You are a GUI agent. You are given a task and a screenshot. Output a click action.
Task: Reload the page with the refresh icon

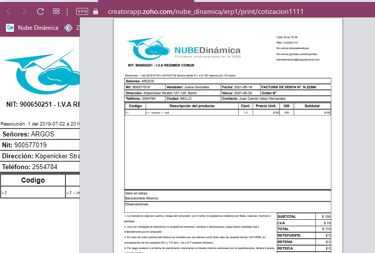click(40, 11)
